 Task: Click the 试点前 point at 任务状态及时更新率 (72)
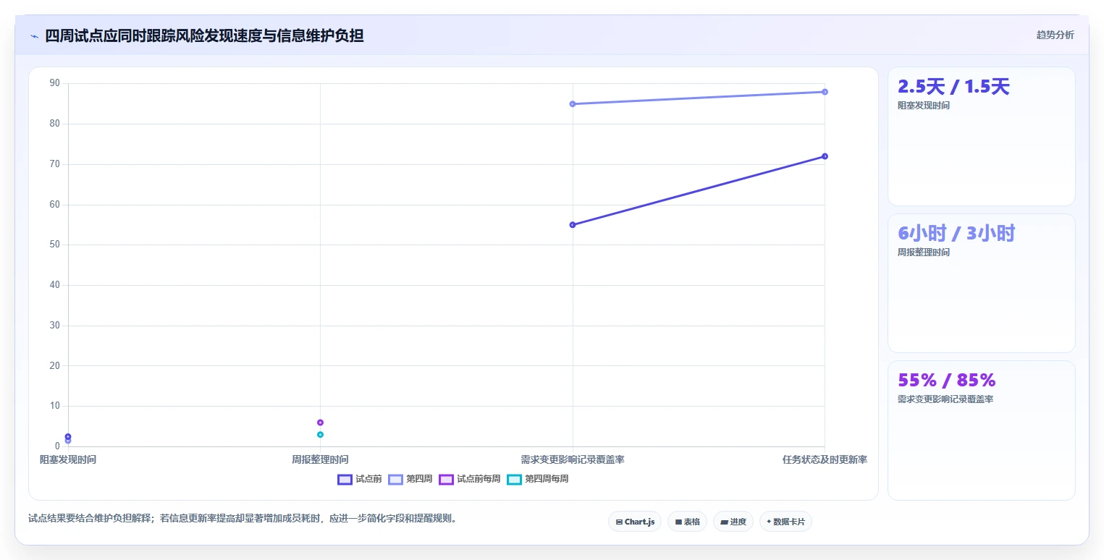pos(825,156)
